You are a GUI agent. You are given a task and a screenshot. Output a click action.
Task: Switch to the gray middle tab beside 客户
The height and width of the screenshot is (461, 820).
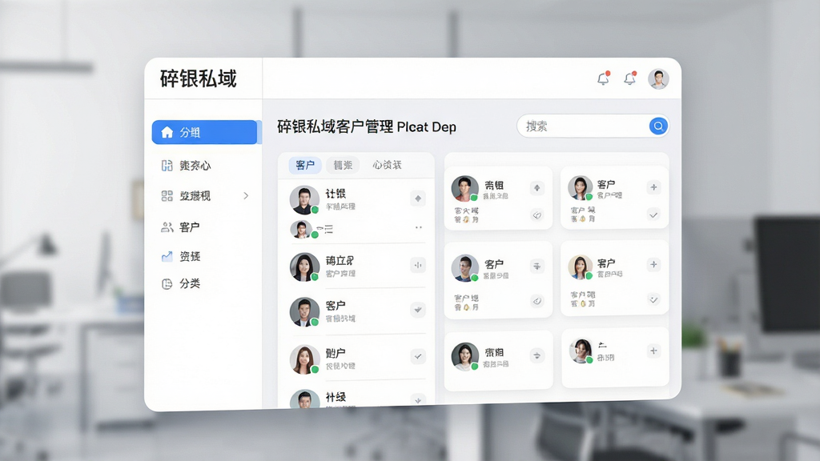pos(343,165)
